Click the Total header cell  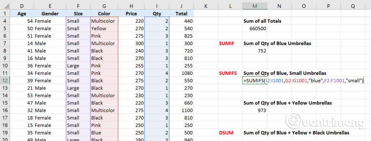(x=182, y=14)
